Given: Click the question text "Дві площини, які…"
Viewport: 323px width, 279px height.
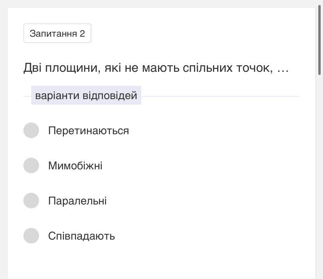Looking at the screenshot, I should tap(156, 68).
